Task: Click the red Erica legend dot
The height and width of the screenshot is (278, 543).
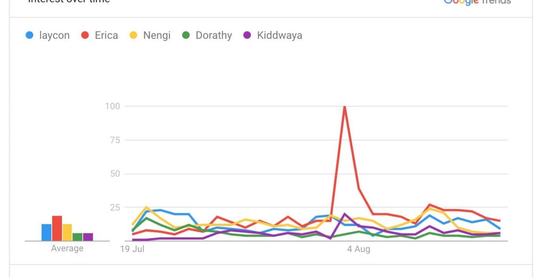Action: tap(86, 35)
